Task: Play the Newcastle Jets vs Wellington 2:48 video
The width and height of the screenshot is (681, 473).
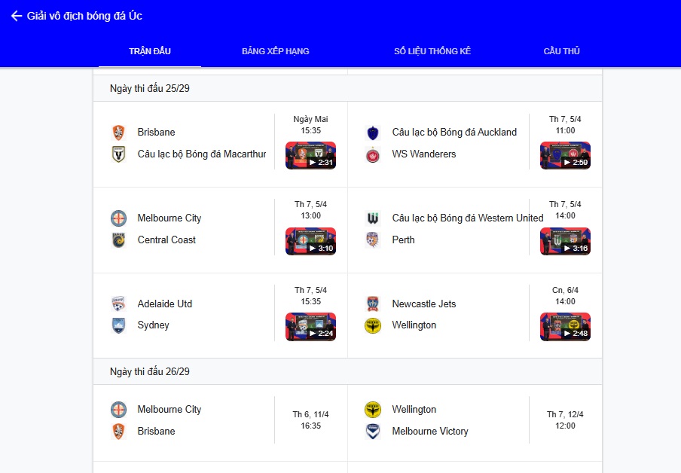Action: coord(565,327)
